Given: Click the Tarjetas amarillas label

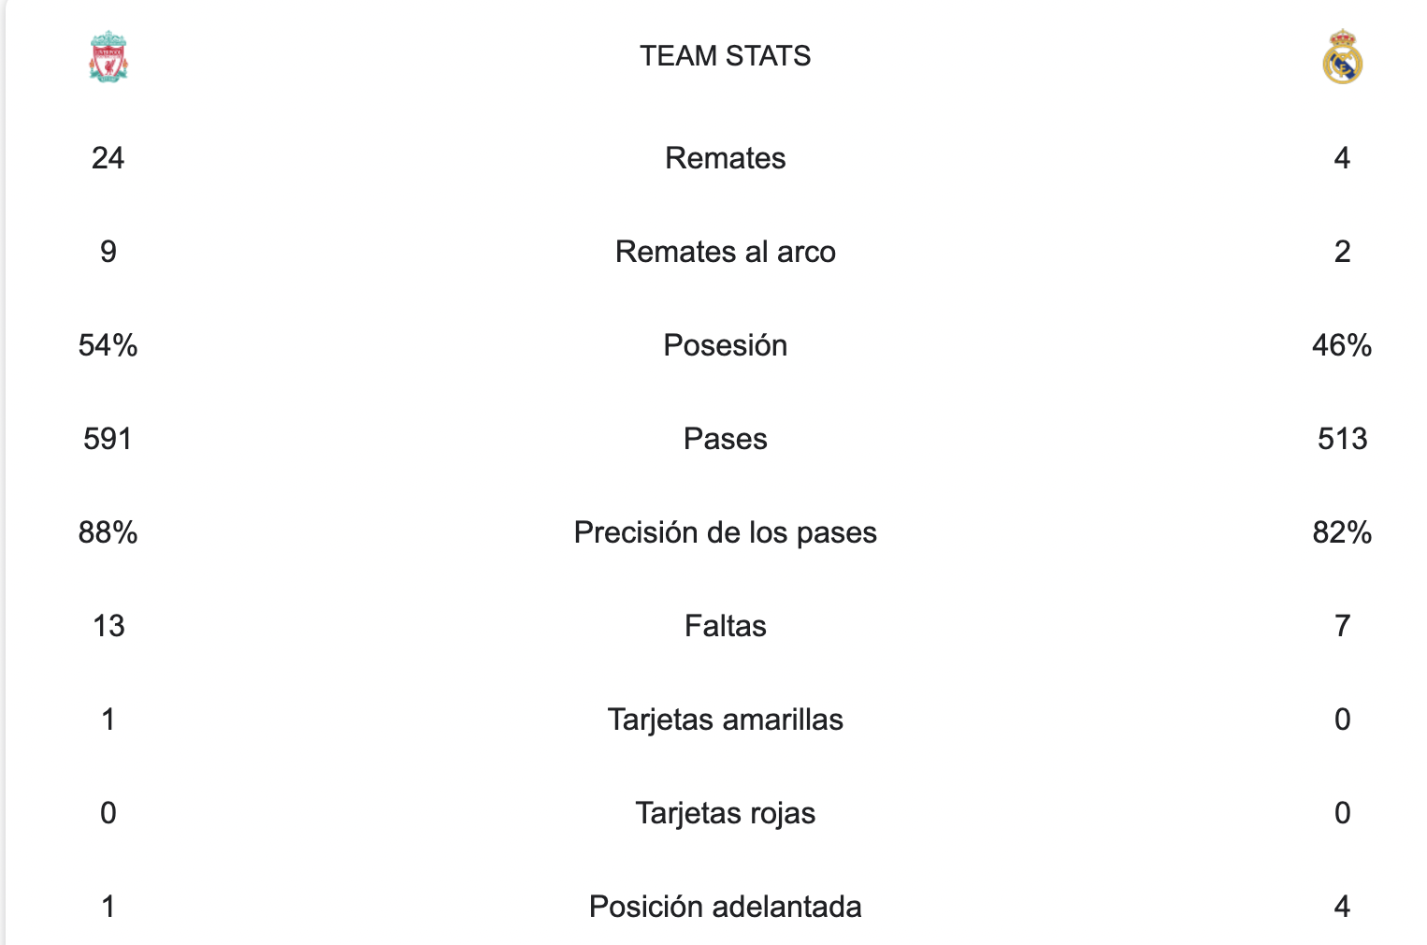Looking at the screenshot, I should tap(725, 720).
